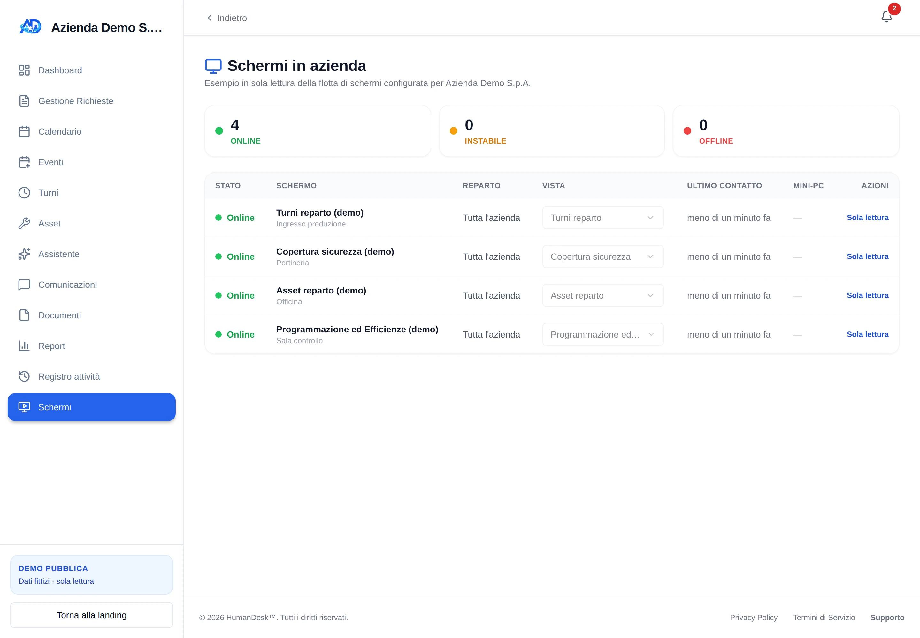This screenshot has height=638, width=920.
Task: Click the Asset wrench icon
Action: pos(24,224)
